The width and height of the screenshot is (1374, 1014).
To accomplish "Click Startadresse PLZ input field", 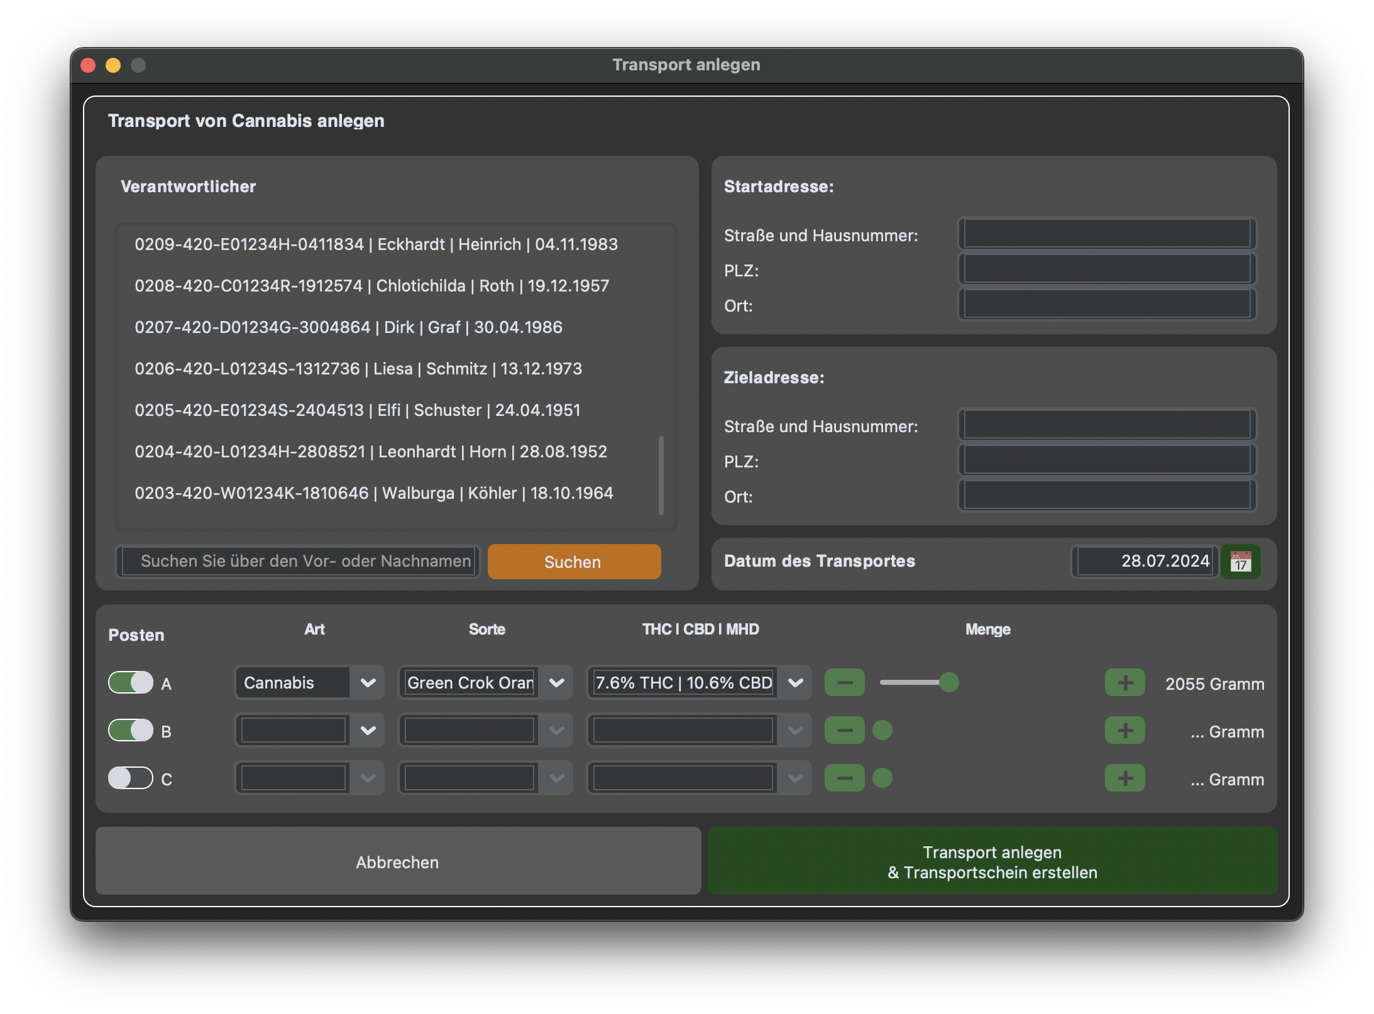I will pyautogui.click(x=1106, y=270).
